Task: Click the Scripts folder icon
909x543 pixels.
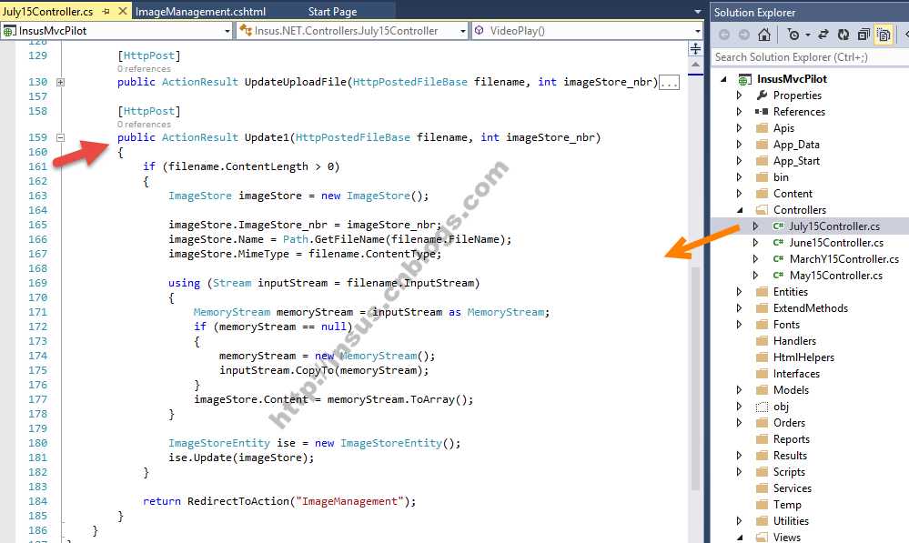Action: point(762,472)
